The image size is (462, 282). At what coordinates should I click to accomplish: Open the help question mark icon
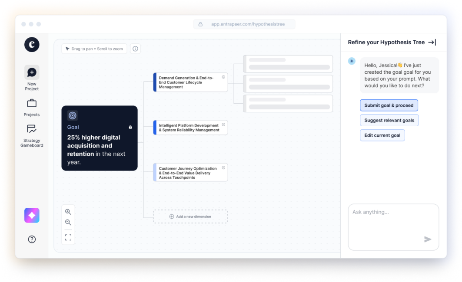[x=32, y=239]
